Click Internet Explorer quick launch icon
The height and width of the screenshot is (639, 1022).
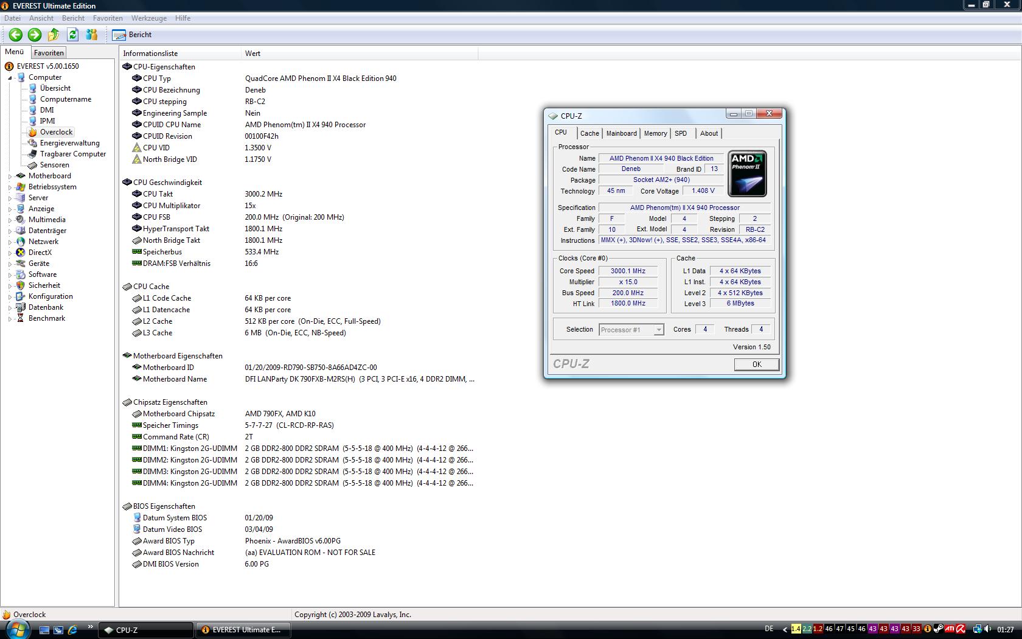click(72, 630)
